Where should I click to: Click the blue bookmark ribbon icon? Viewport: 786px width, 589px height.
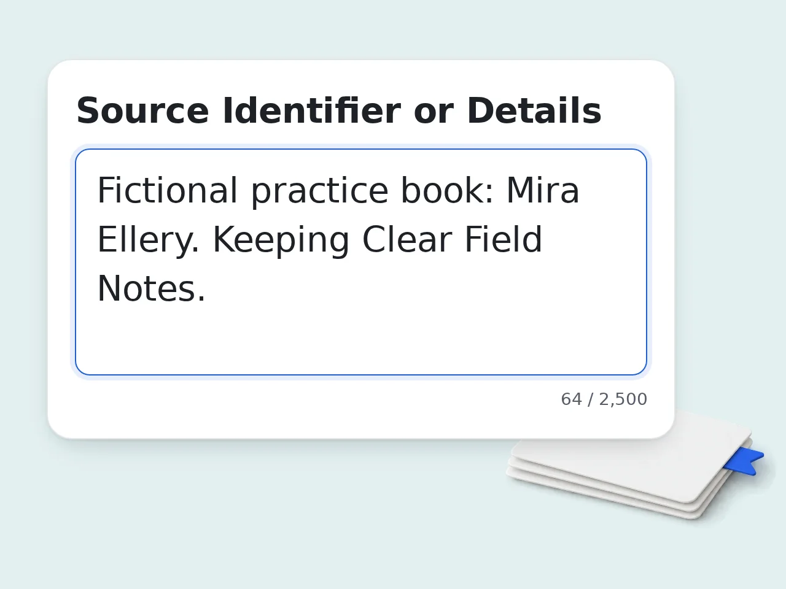click(x=744, y=461)
